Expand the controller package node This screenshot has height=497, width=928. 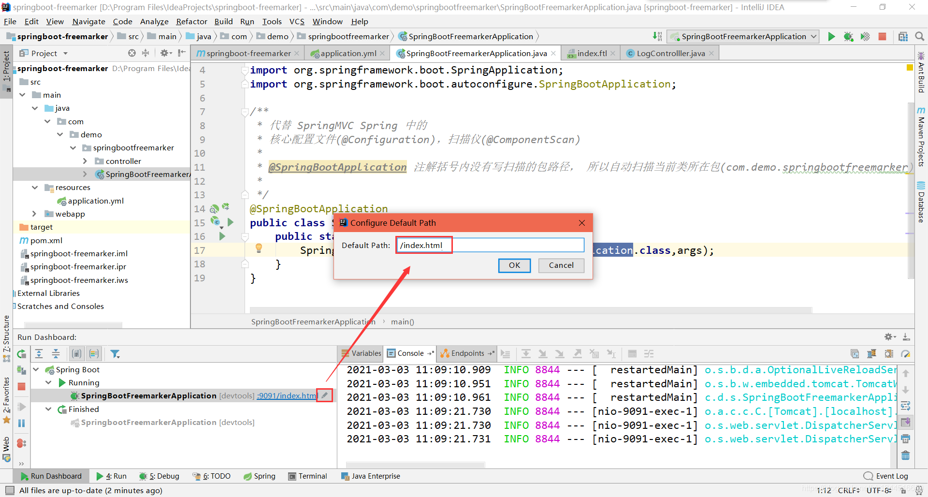click(x=85, y=161)
